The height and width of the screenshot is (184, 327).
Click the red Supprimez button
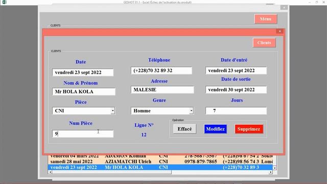coord(249,129)
